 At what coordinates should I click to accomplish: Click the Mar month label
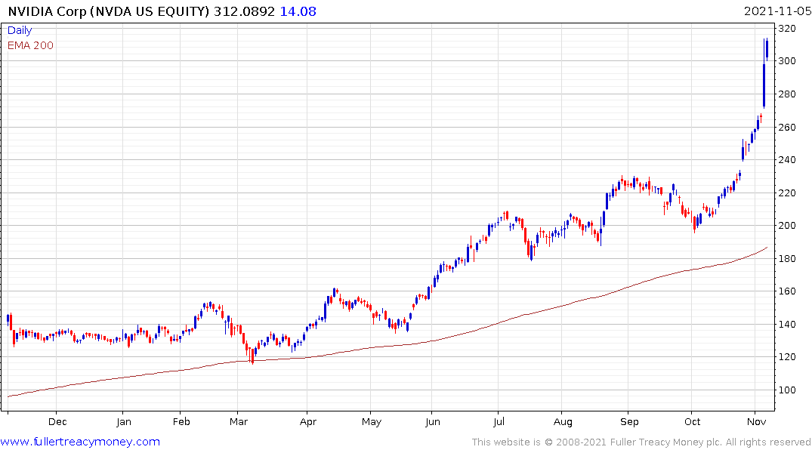[238, 421]
